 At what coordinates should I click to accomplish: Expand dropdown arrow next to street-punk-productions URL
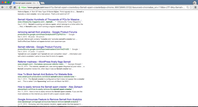coord(76,77)
